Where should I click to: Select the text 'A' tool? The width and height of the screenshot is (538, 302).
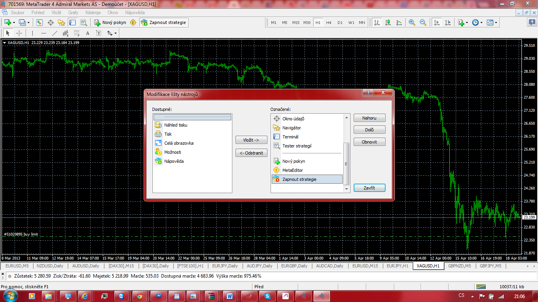(87, 33)
